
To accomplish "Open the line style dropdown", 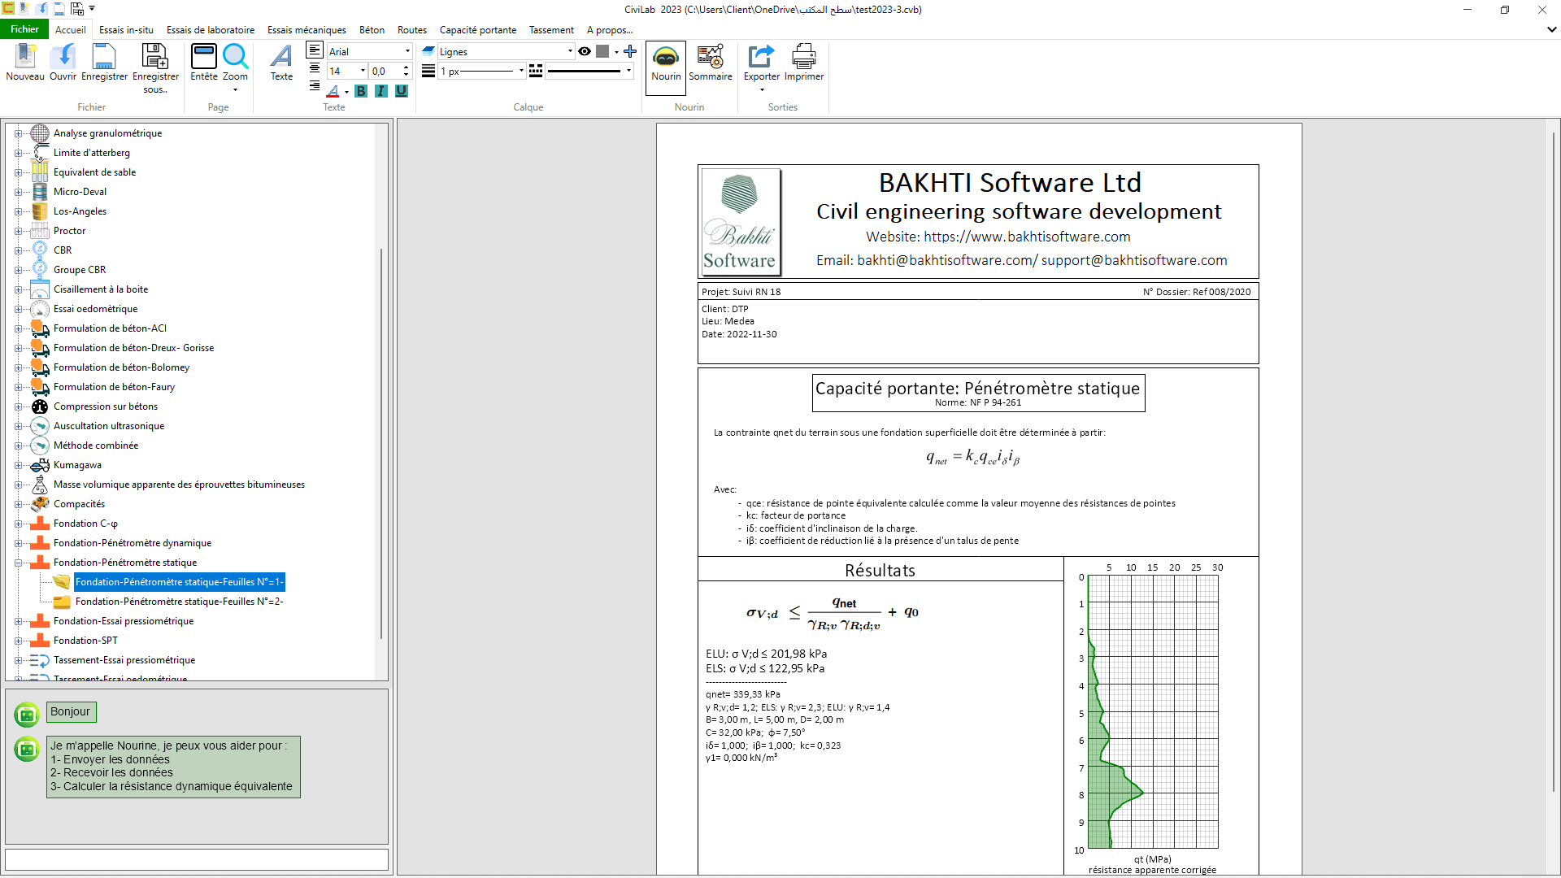I will [628, 71].
